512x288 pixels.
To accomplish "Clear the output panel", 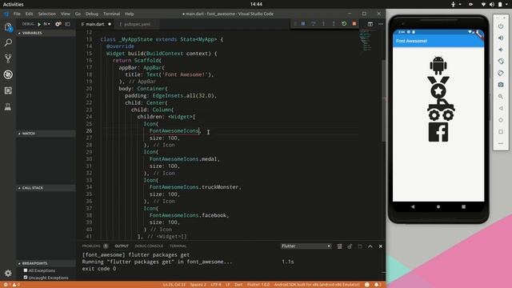I will click(339, 246).
